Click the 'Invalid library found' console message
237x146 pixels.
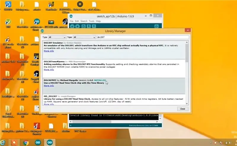pyautogui.click(x=114, y=115)
